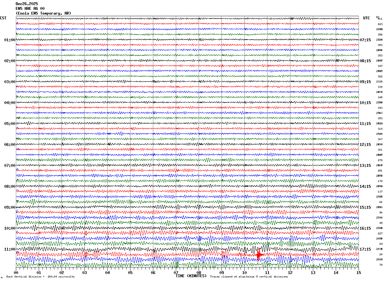384x281 pixels.
Task: Click the UTC timezone heading
Action: [367, 18]
